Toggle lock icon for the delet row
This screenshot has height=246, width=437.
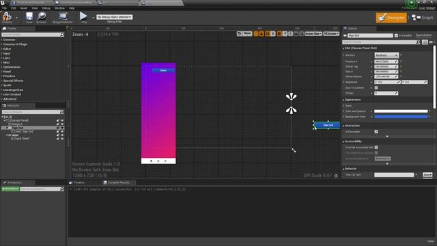pos(58,135)
